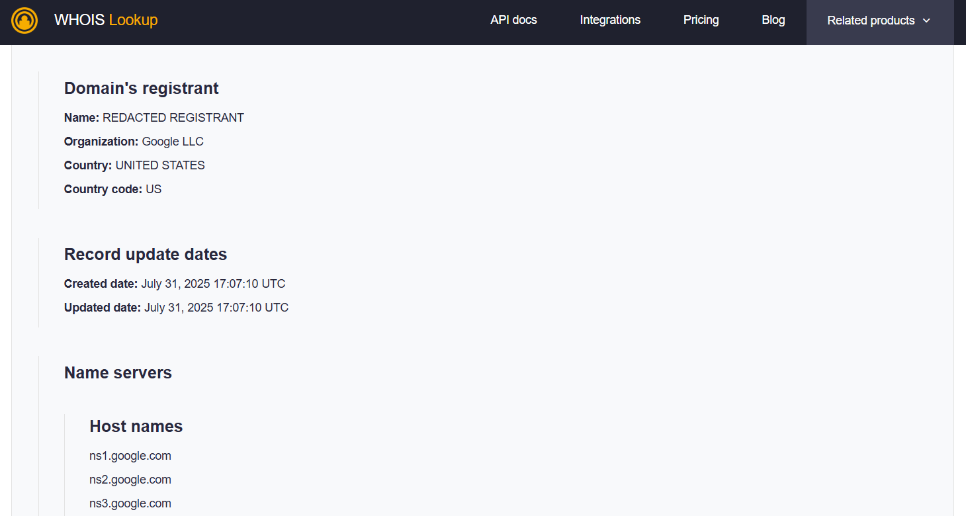Click the ns2.google.com host name
Screen dimensions: 966x516
pos(130,480)
